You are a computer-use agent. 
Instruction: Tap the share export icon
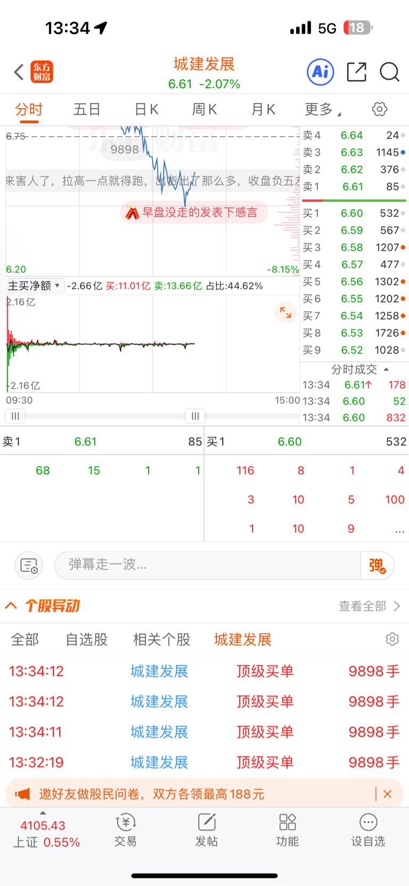(356, 72)
